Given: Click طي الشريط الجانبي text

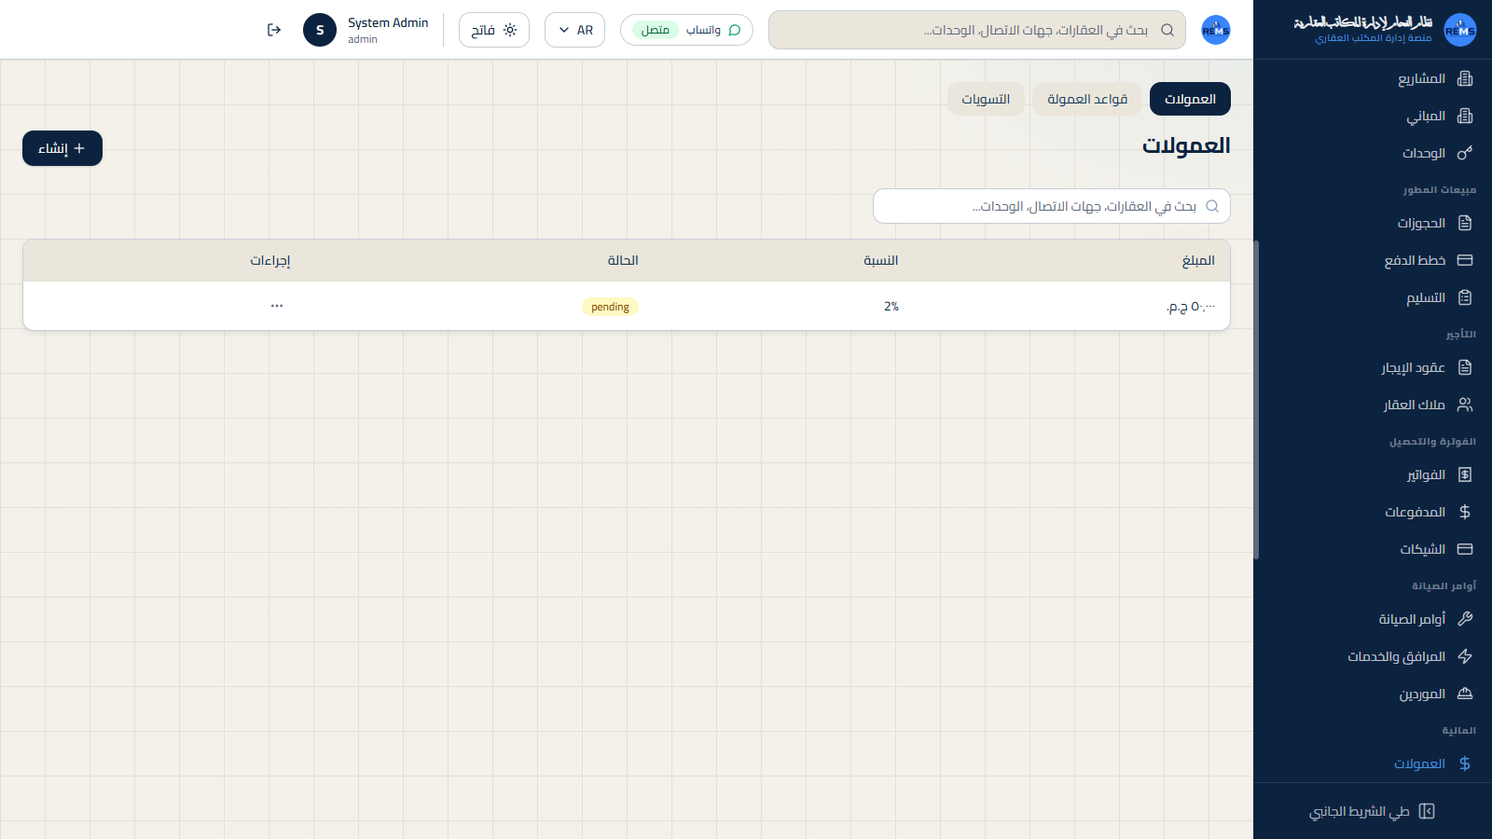Looking at the screenshot, I should [x=1360, y=811].
